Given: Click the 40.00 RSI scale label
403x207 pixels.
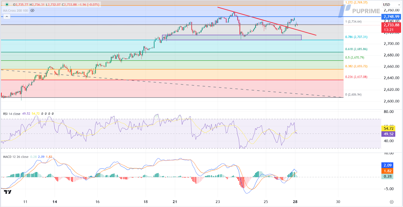Looking at the screenshot, I should tap(389, 141).
